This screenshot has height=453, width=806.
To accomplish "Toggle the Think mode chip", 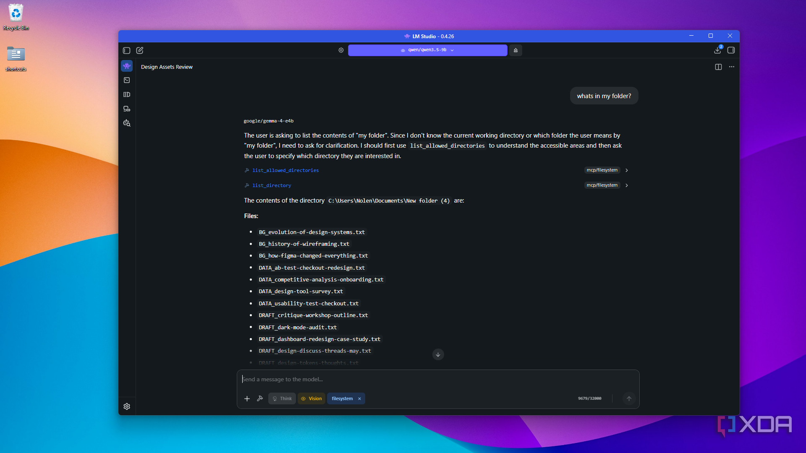I will point(282,398).
